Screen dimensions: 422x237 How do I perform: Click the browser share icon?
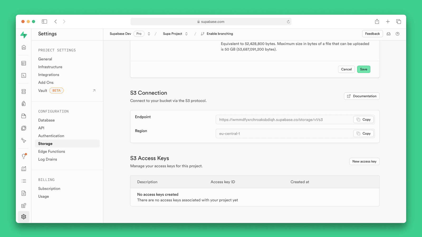click(377, 22)
